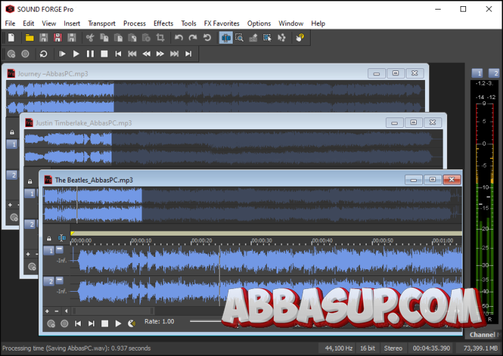Open a file using the yellow folder icon
Viewport: 503px width, 356px height.
click(x=29, y=38)
